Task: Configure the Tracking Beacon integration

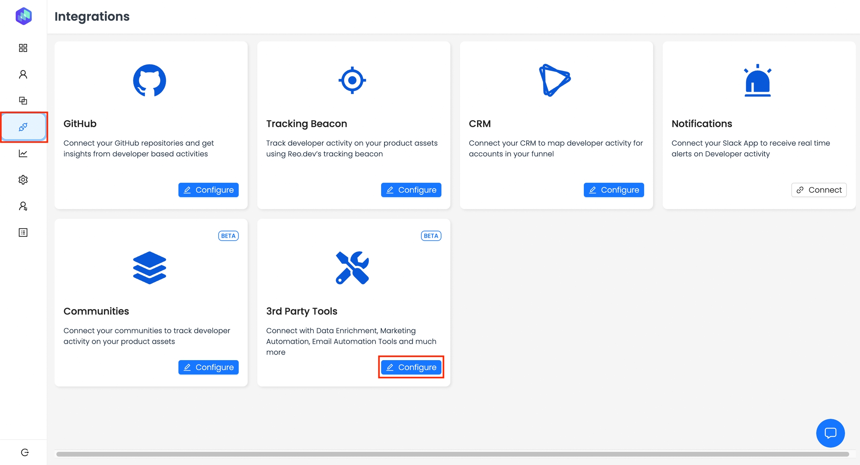Action: pos(411,190)
